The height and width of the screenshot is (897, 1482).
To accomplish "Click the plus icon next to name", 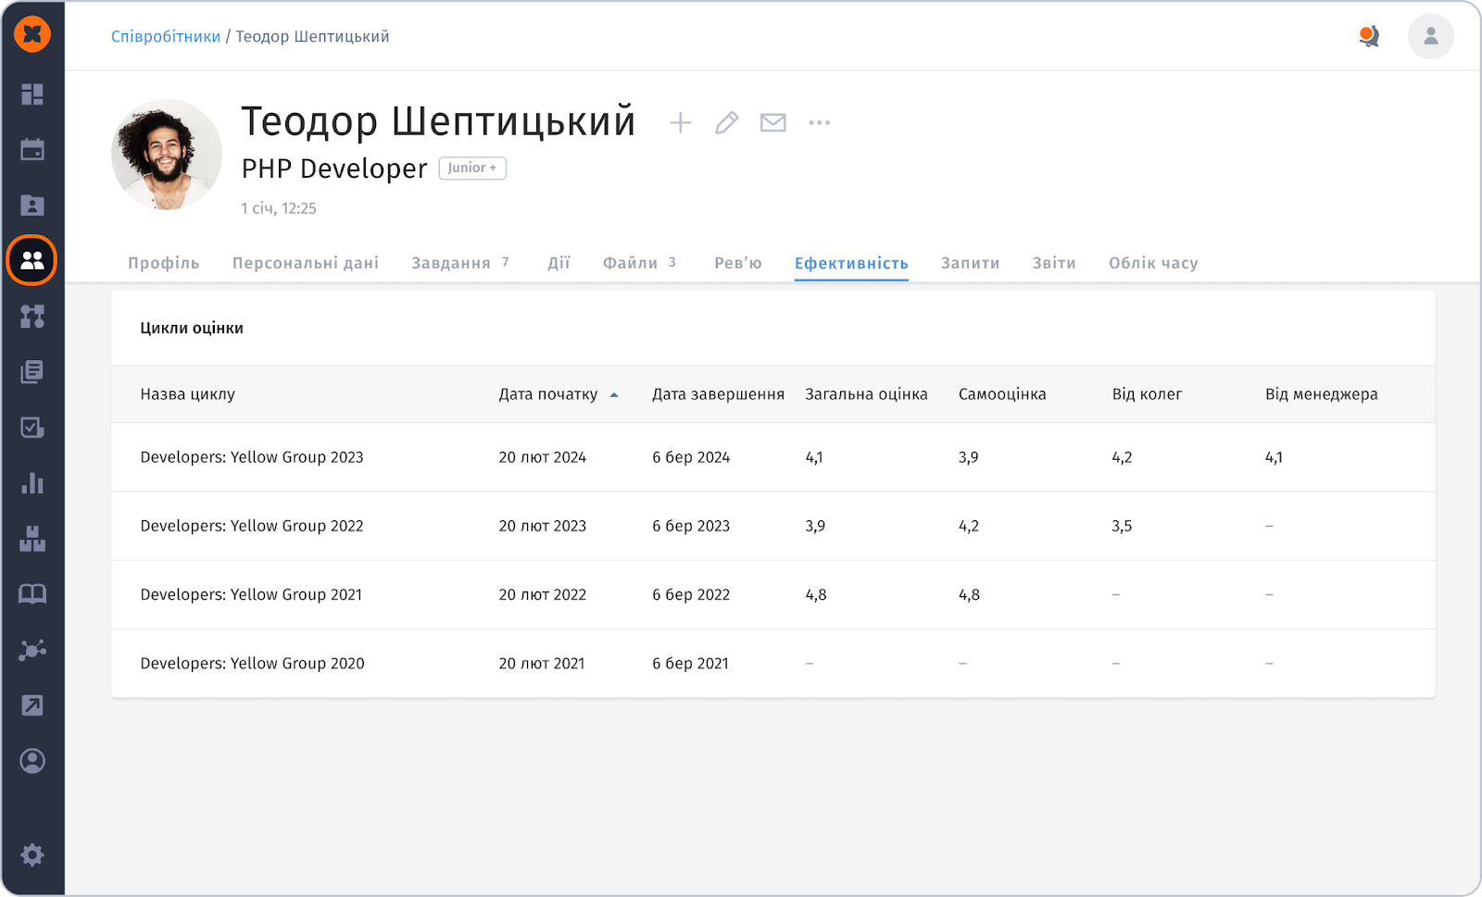I will click(680, 123).
